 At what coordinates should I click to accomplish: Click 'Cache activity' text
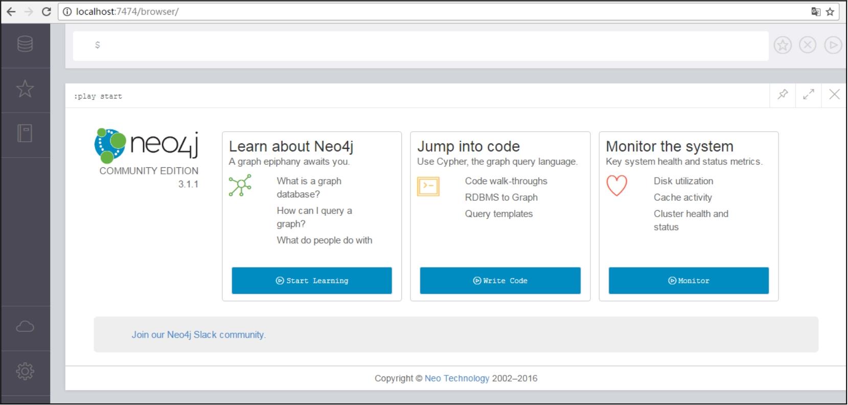pyautogui.click(x=682, y=197)
